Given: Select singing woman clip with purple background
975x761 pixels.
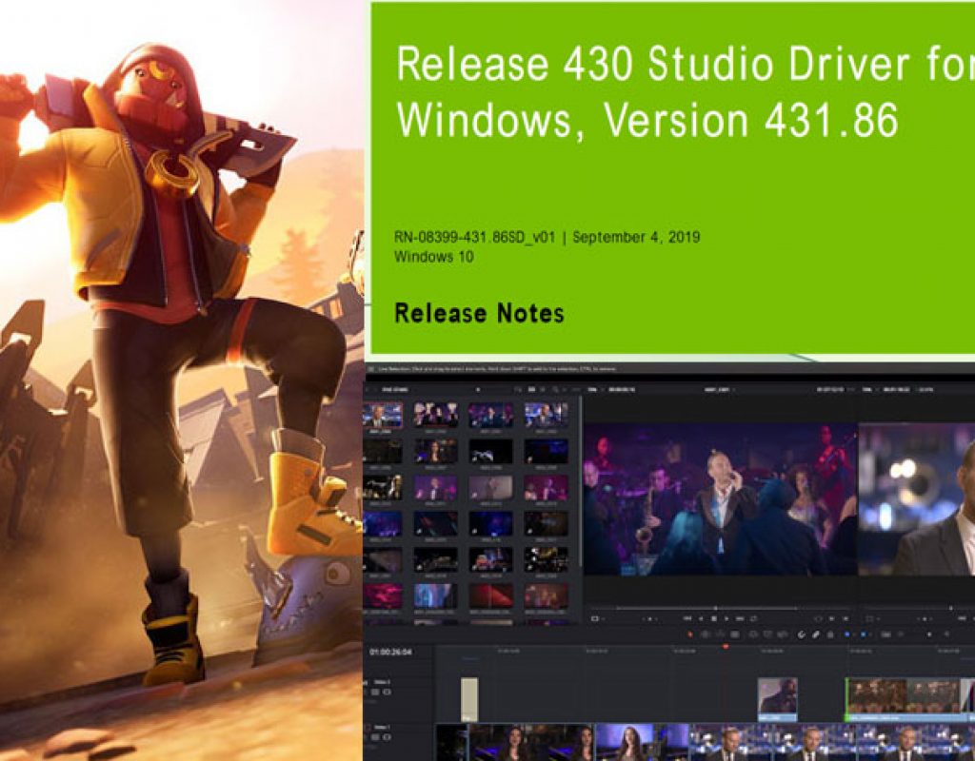Looking at the screenshot, I should coord(641,742).
